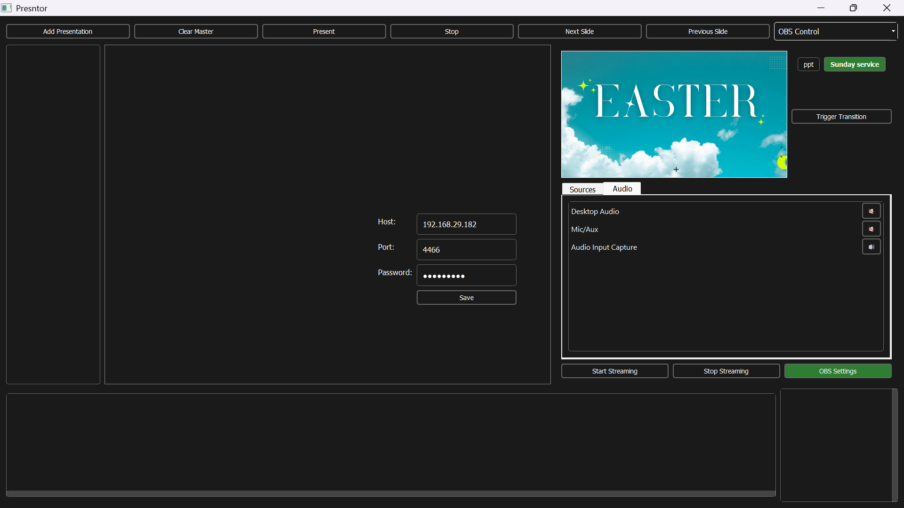The height and width of the screenshot is (508, 904).
Task: Open OBS Settings
Action: (x=838, y=371)
